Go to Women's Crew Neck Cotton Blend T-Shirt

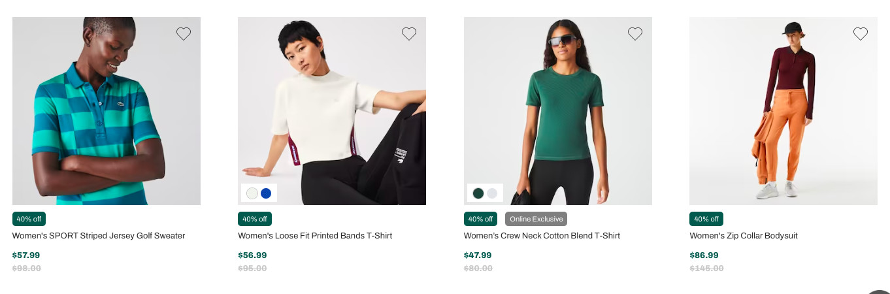point(542,236)
